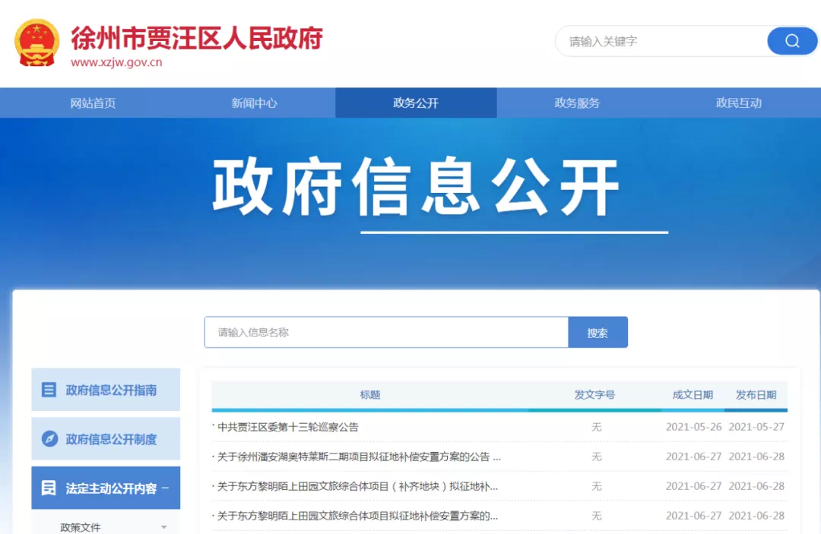Viewport: 821px width, 534px height.
Task: Click the compass icon beside 政府信息公开制度
Action: tap(49, 439)
